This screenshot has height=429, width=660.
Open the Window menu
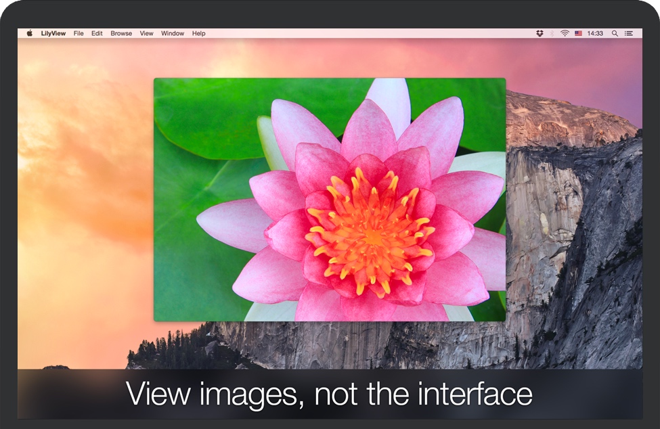[x=173, y=33]
